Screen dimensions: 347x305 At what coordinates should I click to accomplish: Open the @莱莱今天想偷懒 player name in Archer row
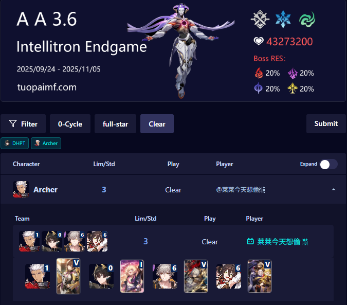241,190
